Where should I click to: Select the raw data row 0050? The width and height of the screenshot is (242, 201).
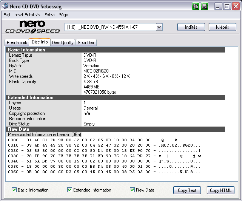pos(104,167)
